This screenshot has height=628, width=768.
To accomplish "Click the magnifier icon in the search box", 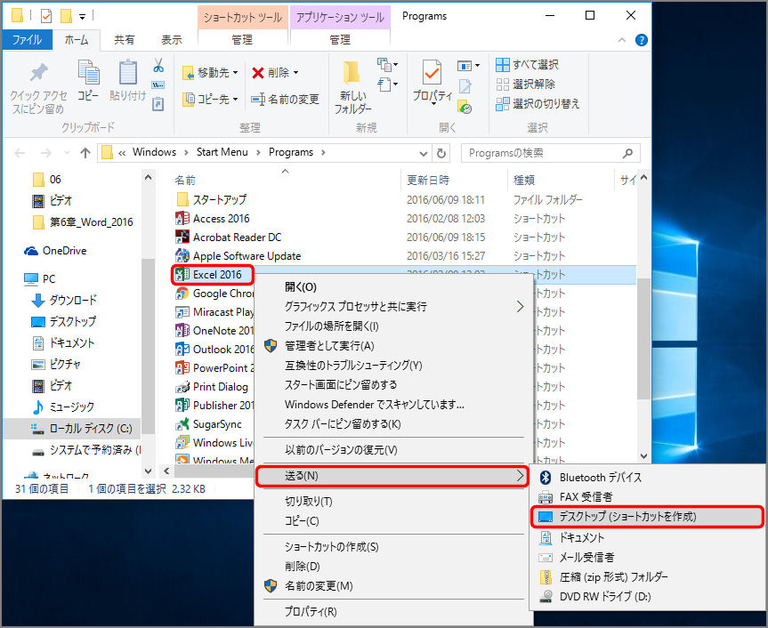I will [627, 153].
